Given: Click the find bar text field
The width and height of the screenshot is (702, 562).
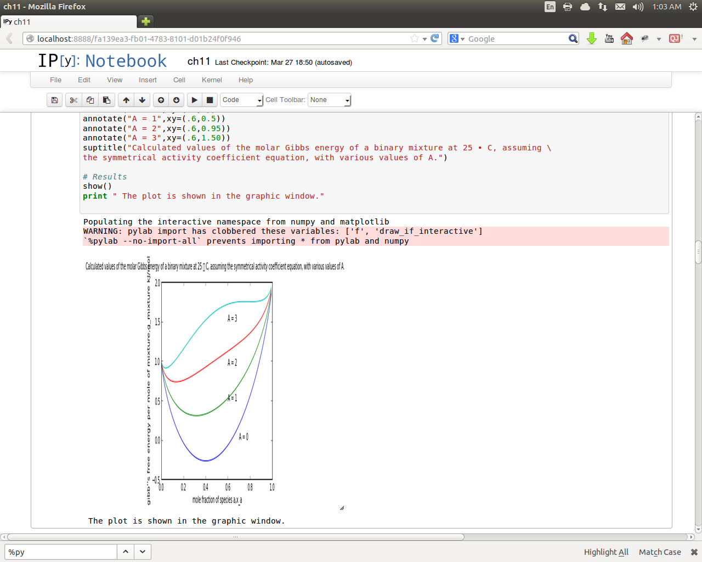Looking at the screenshot, I should (x=60, y=552).
